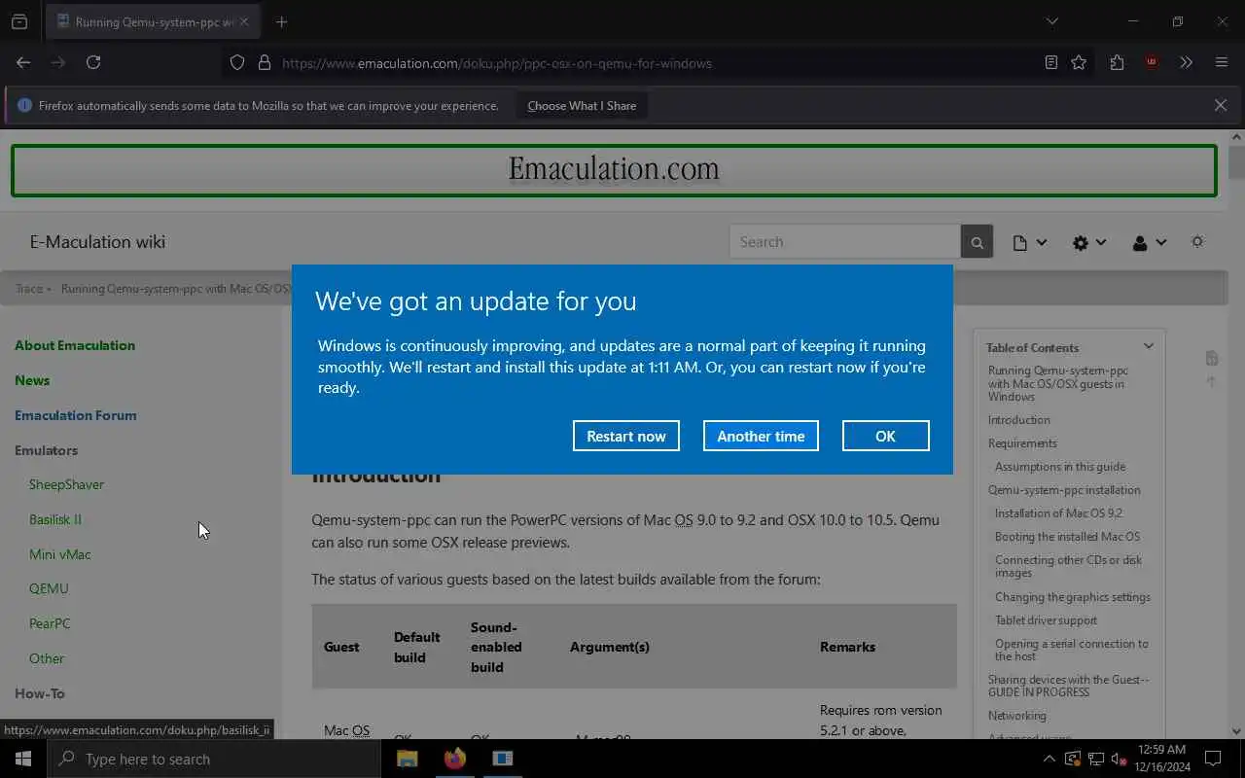Click the Windows taskbar search box
The width and height of the screenshot is (1245, 778).
pos(214,759)
